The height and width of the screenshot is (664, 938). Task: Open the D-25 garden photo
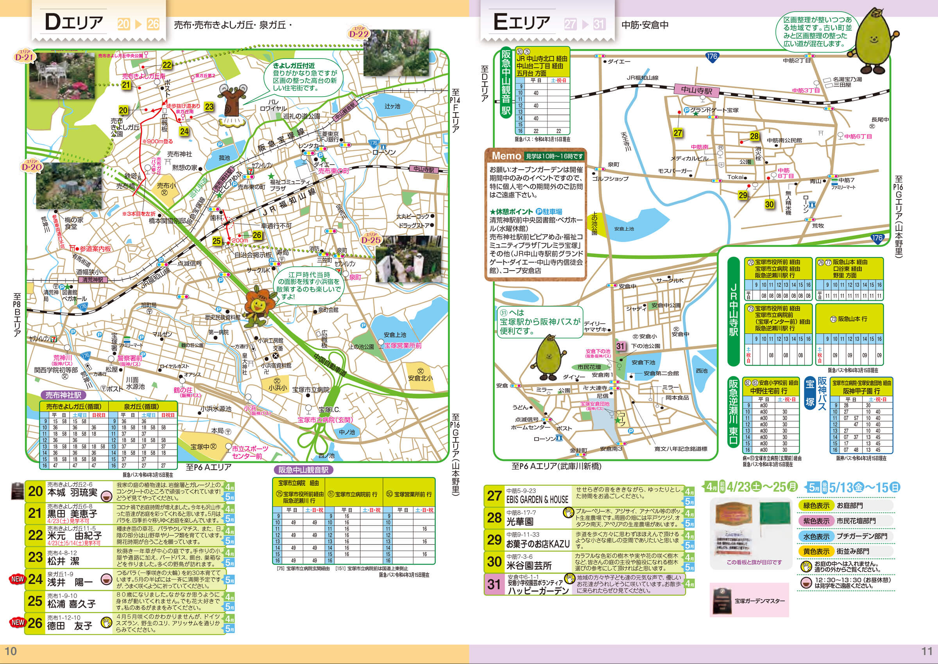coord(408,258)
